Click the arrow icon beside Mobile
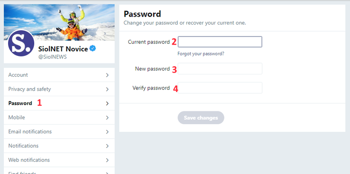This screenshot has width=350, height=174. 107,118
